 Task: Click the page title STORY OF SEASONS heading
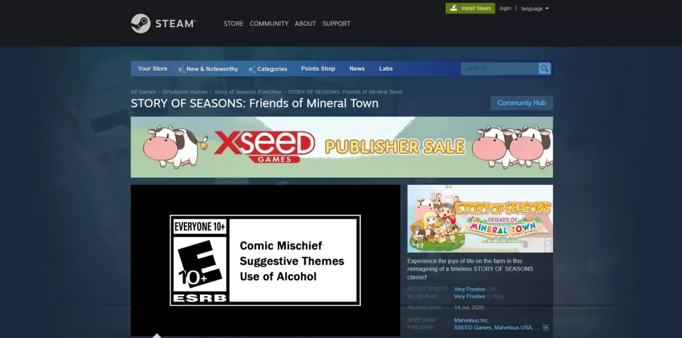(254, 103)
